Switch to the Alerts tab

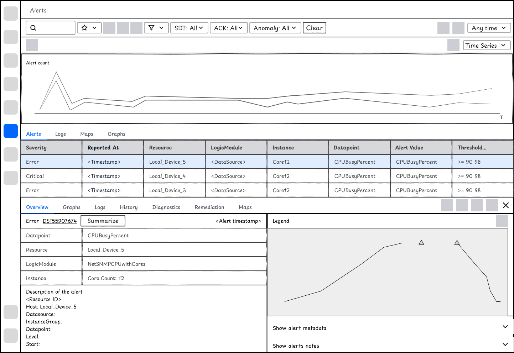point(33,134)
